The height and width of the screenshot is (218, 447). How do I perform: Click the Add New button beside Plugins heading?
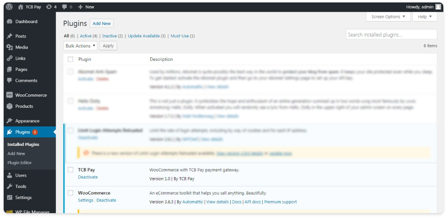(x=101, y=24)
